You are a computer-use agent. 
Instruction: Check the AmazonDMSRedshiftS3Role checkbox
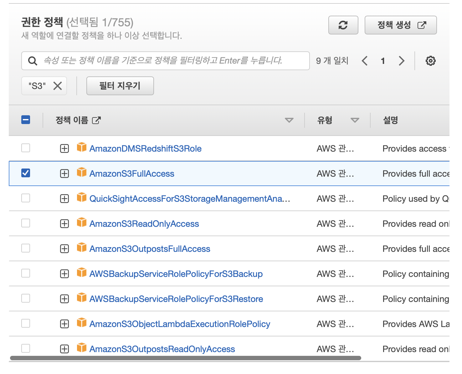(26, 148)
